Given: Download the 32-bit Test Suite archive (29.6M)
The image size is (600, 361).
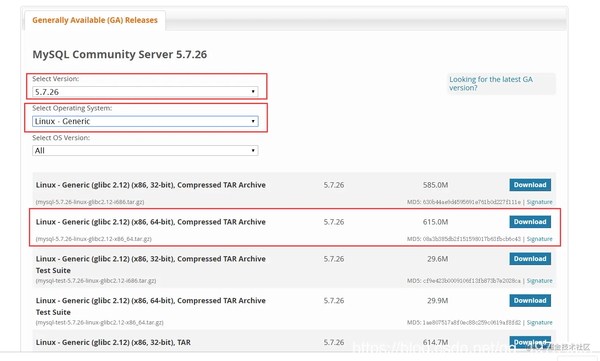Looking at the screenshot, I should [530, 259].
